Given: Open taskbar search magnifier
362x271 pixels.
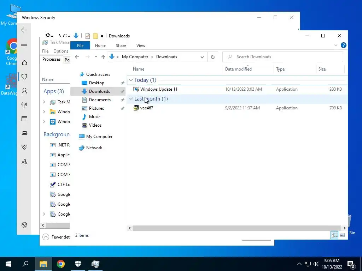Looking at the screenshot, I should (25, 264).
